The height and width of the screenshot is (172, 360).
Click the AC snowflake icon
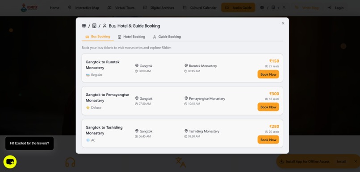point(88,140)
